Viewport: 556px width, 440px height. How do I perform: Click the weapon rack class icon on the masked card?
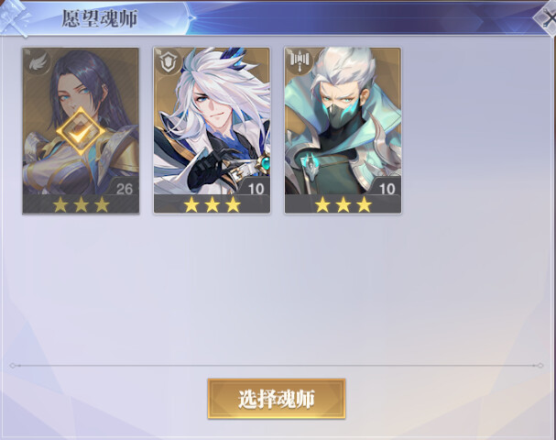pos(300,60)
